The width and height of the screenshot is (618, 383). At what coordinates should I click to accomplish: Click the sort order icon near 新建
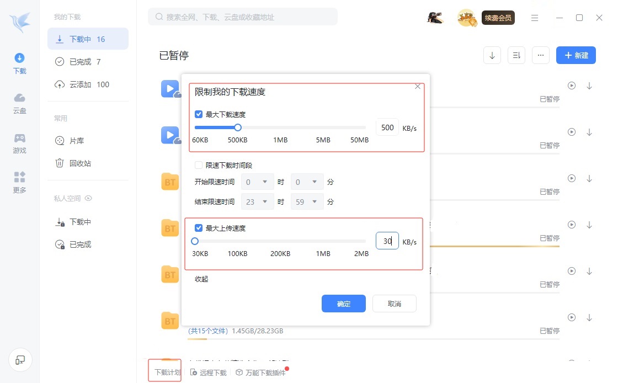516,55
